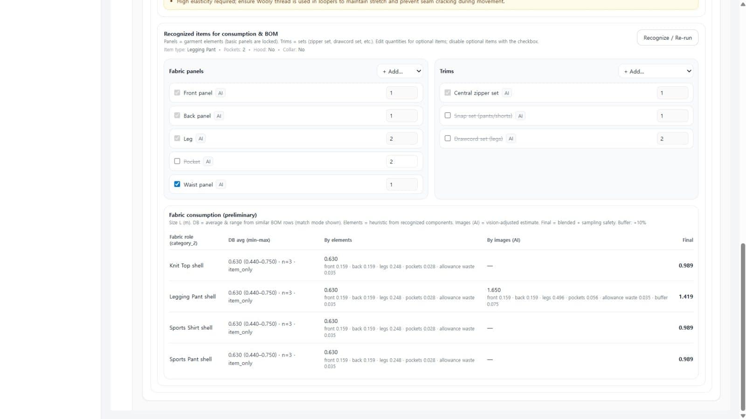Click the AI badge next to Pocket
The height and width of the screenshot is (419, 746).
[208, 162]
